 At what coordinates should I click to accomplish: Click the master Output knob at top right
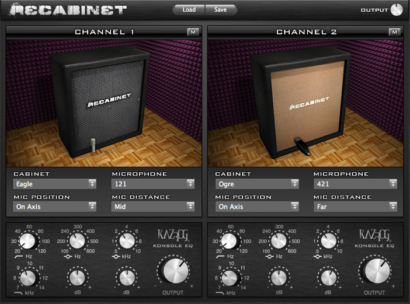397,10
